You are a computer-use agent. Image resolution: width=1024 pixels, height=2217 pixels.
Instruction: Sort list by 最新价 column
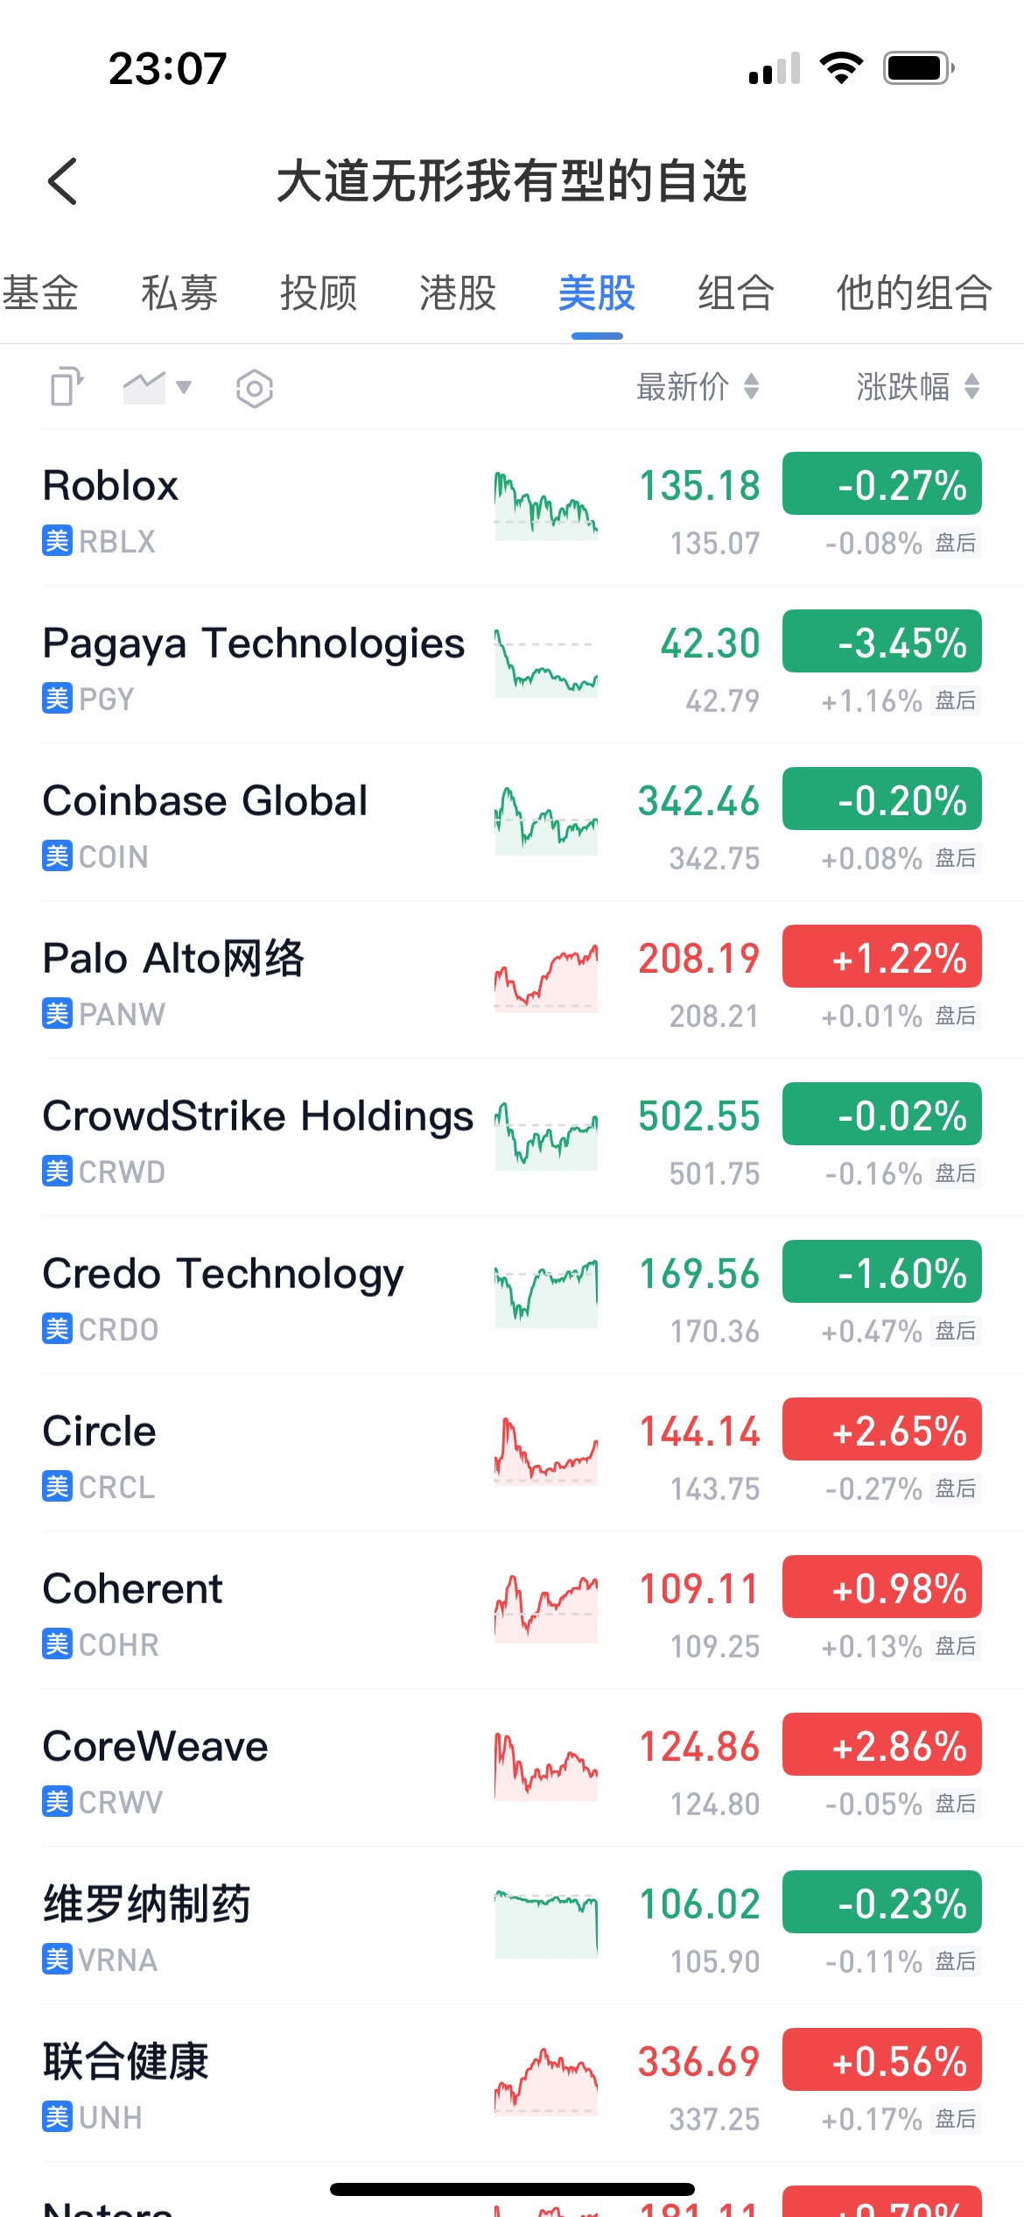[698, 386]
